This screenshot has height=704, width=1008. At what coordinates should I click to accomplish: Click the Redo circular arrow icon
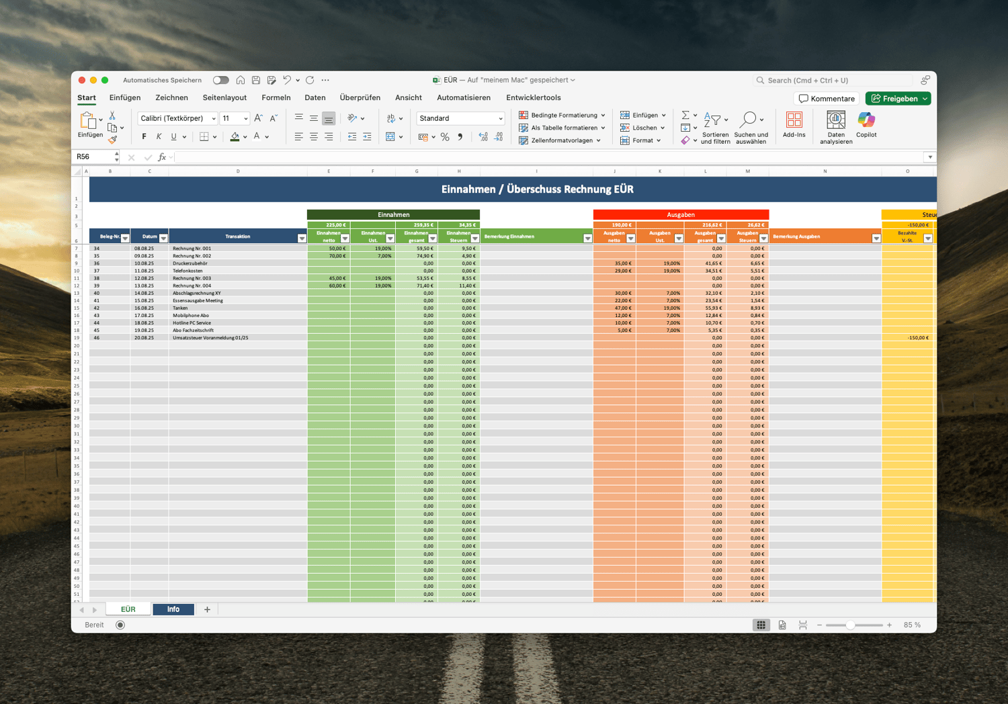(310, 80)
